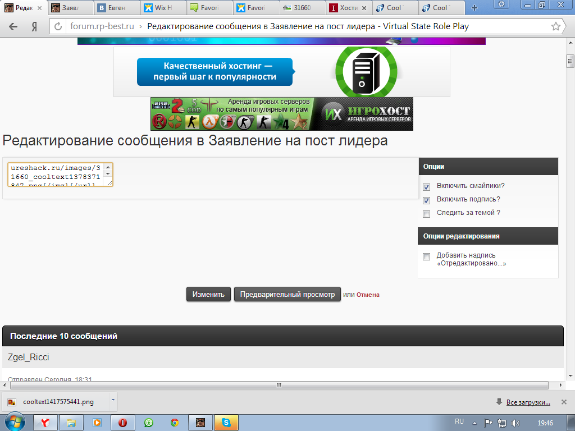Close the downloads bar
Screen dimensions: 575x431
564,402
